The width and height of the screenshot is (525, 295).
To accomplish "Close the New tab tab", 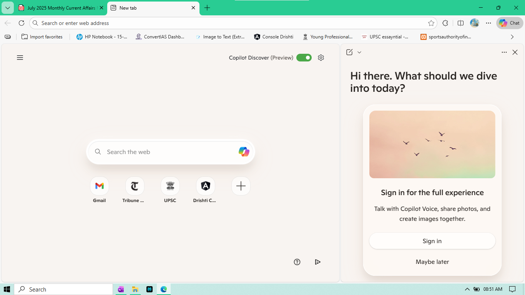I will 193,8.
